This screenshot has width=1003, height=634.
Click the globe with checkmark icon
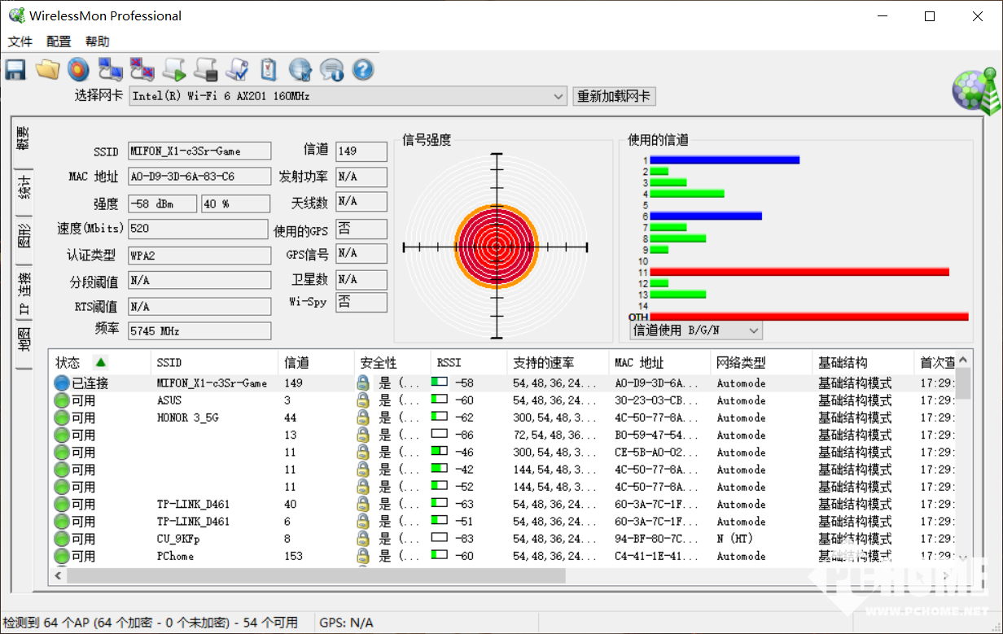pyautogui.click(x=300, y=70)
